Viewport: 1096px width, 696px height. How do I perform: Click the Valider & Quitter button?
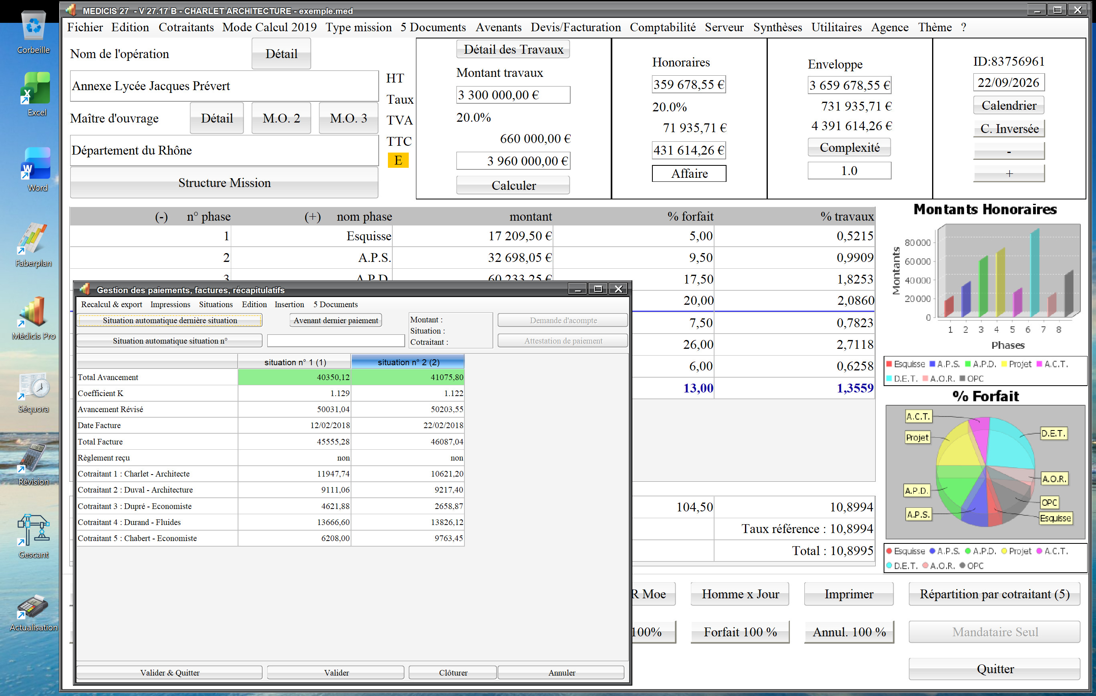tap(170, 672)
